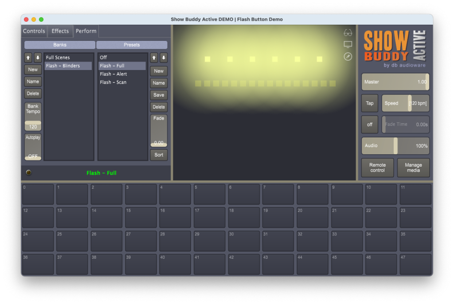Click the Presets header
This screenshot has width=454, height=304.
[132, 45]
